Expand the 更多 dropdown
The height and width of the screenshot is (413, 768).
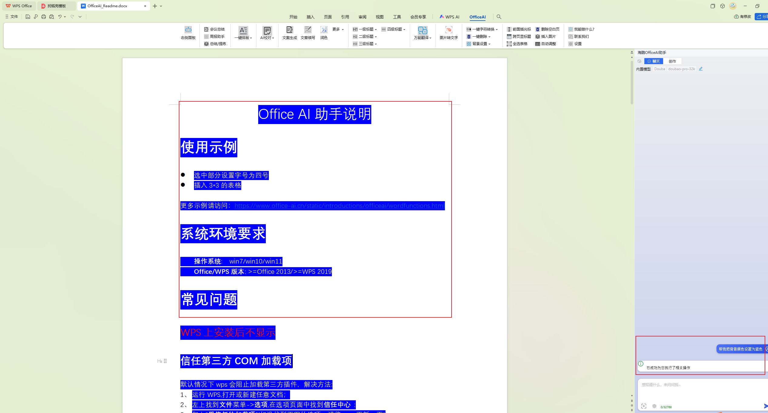(337, 29)
